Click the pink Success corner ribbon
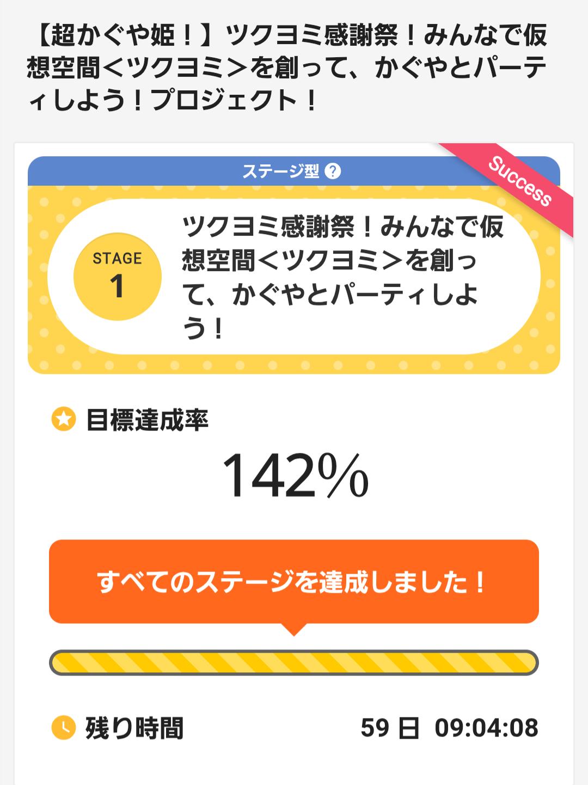Viewport: 588px width, 785px height. coord(519,181)
